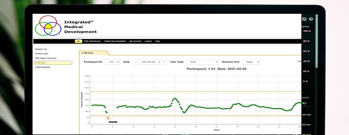Open the My Account menu
Viewport: 349px width, 135px height.
(x=135, y=41)
